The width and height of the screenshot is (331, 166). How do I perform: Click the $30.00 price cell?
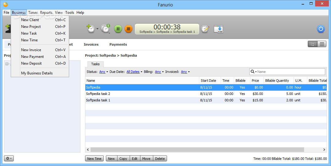click(x=258, y=94)
